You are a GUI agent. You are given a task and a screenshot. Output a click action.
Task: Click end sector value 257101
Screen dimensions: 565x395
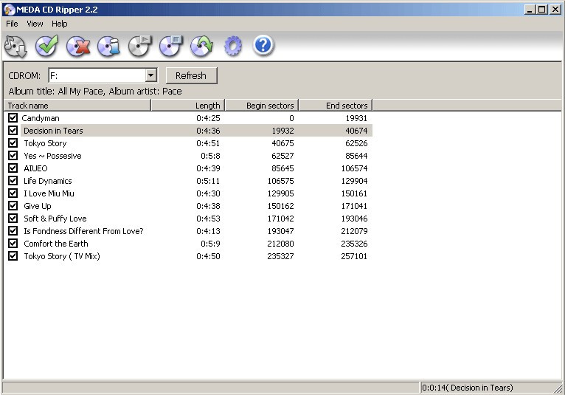coord(354,256)
